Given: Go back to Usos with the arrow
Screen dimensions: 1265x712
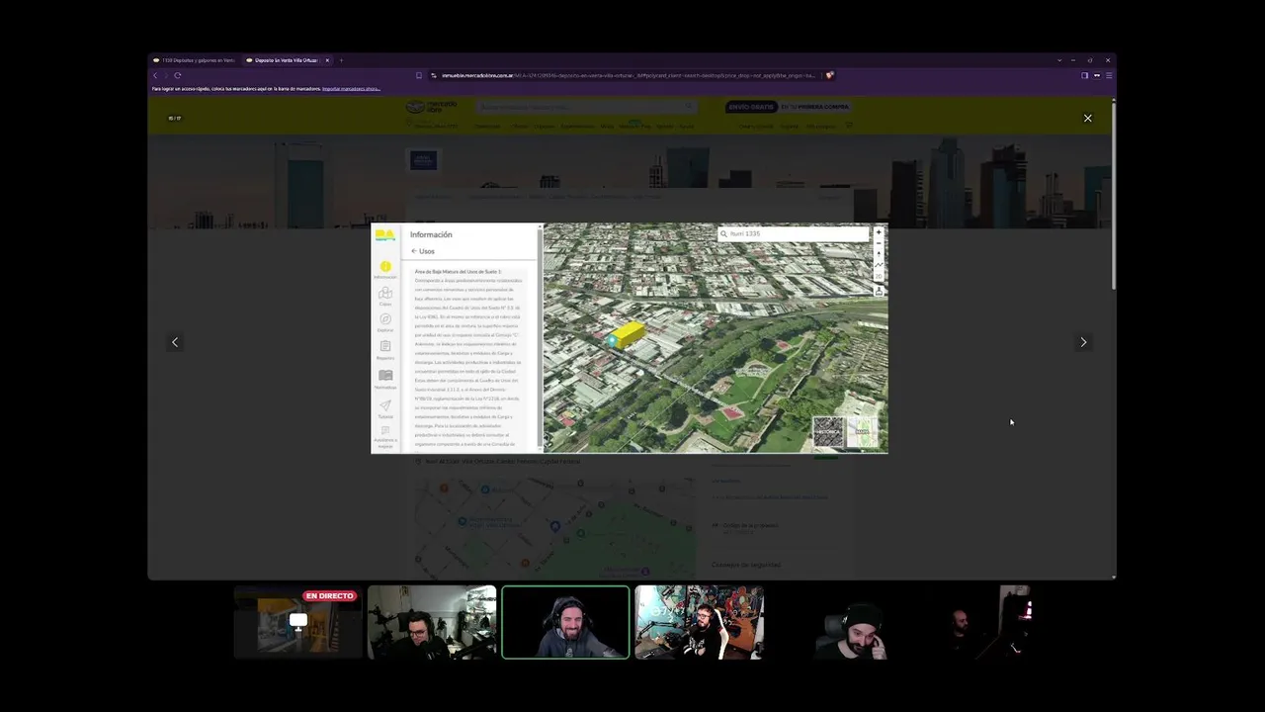Looking at the screenshot, I should coord(414,251).
